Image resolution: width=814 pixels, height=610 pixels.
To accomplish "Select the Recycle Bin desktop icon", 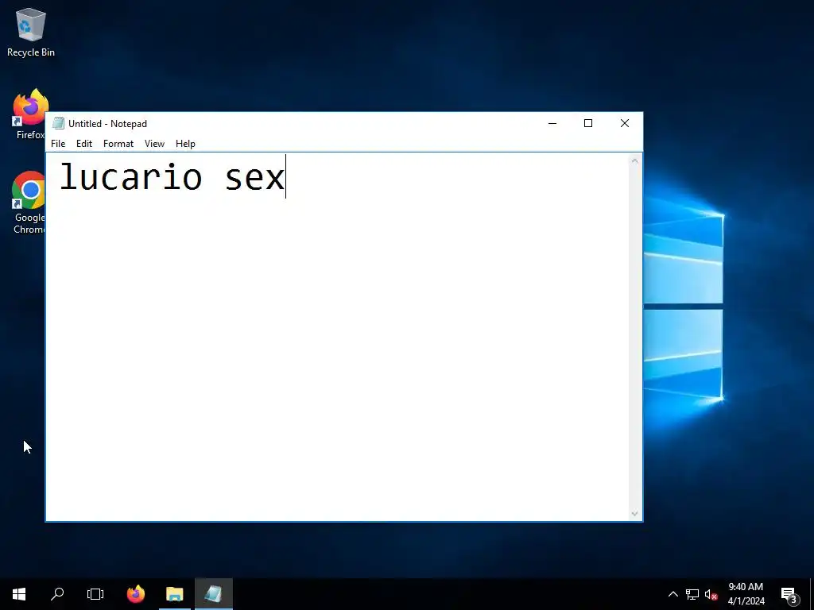I will click(31, 32).
